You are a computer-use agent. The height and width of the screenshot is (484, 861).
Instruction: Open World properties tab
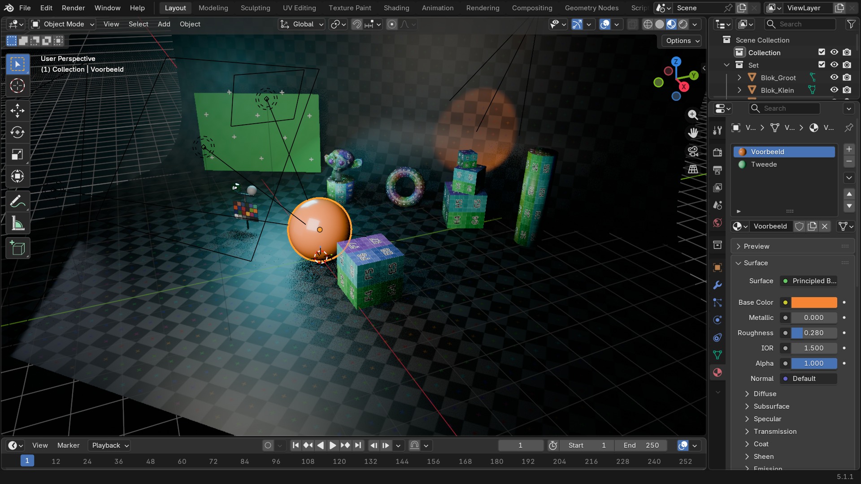(717, 223)
